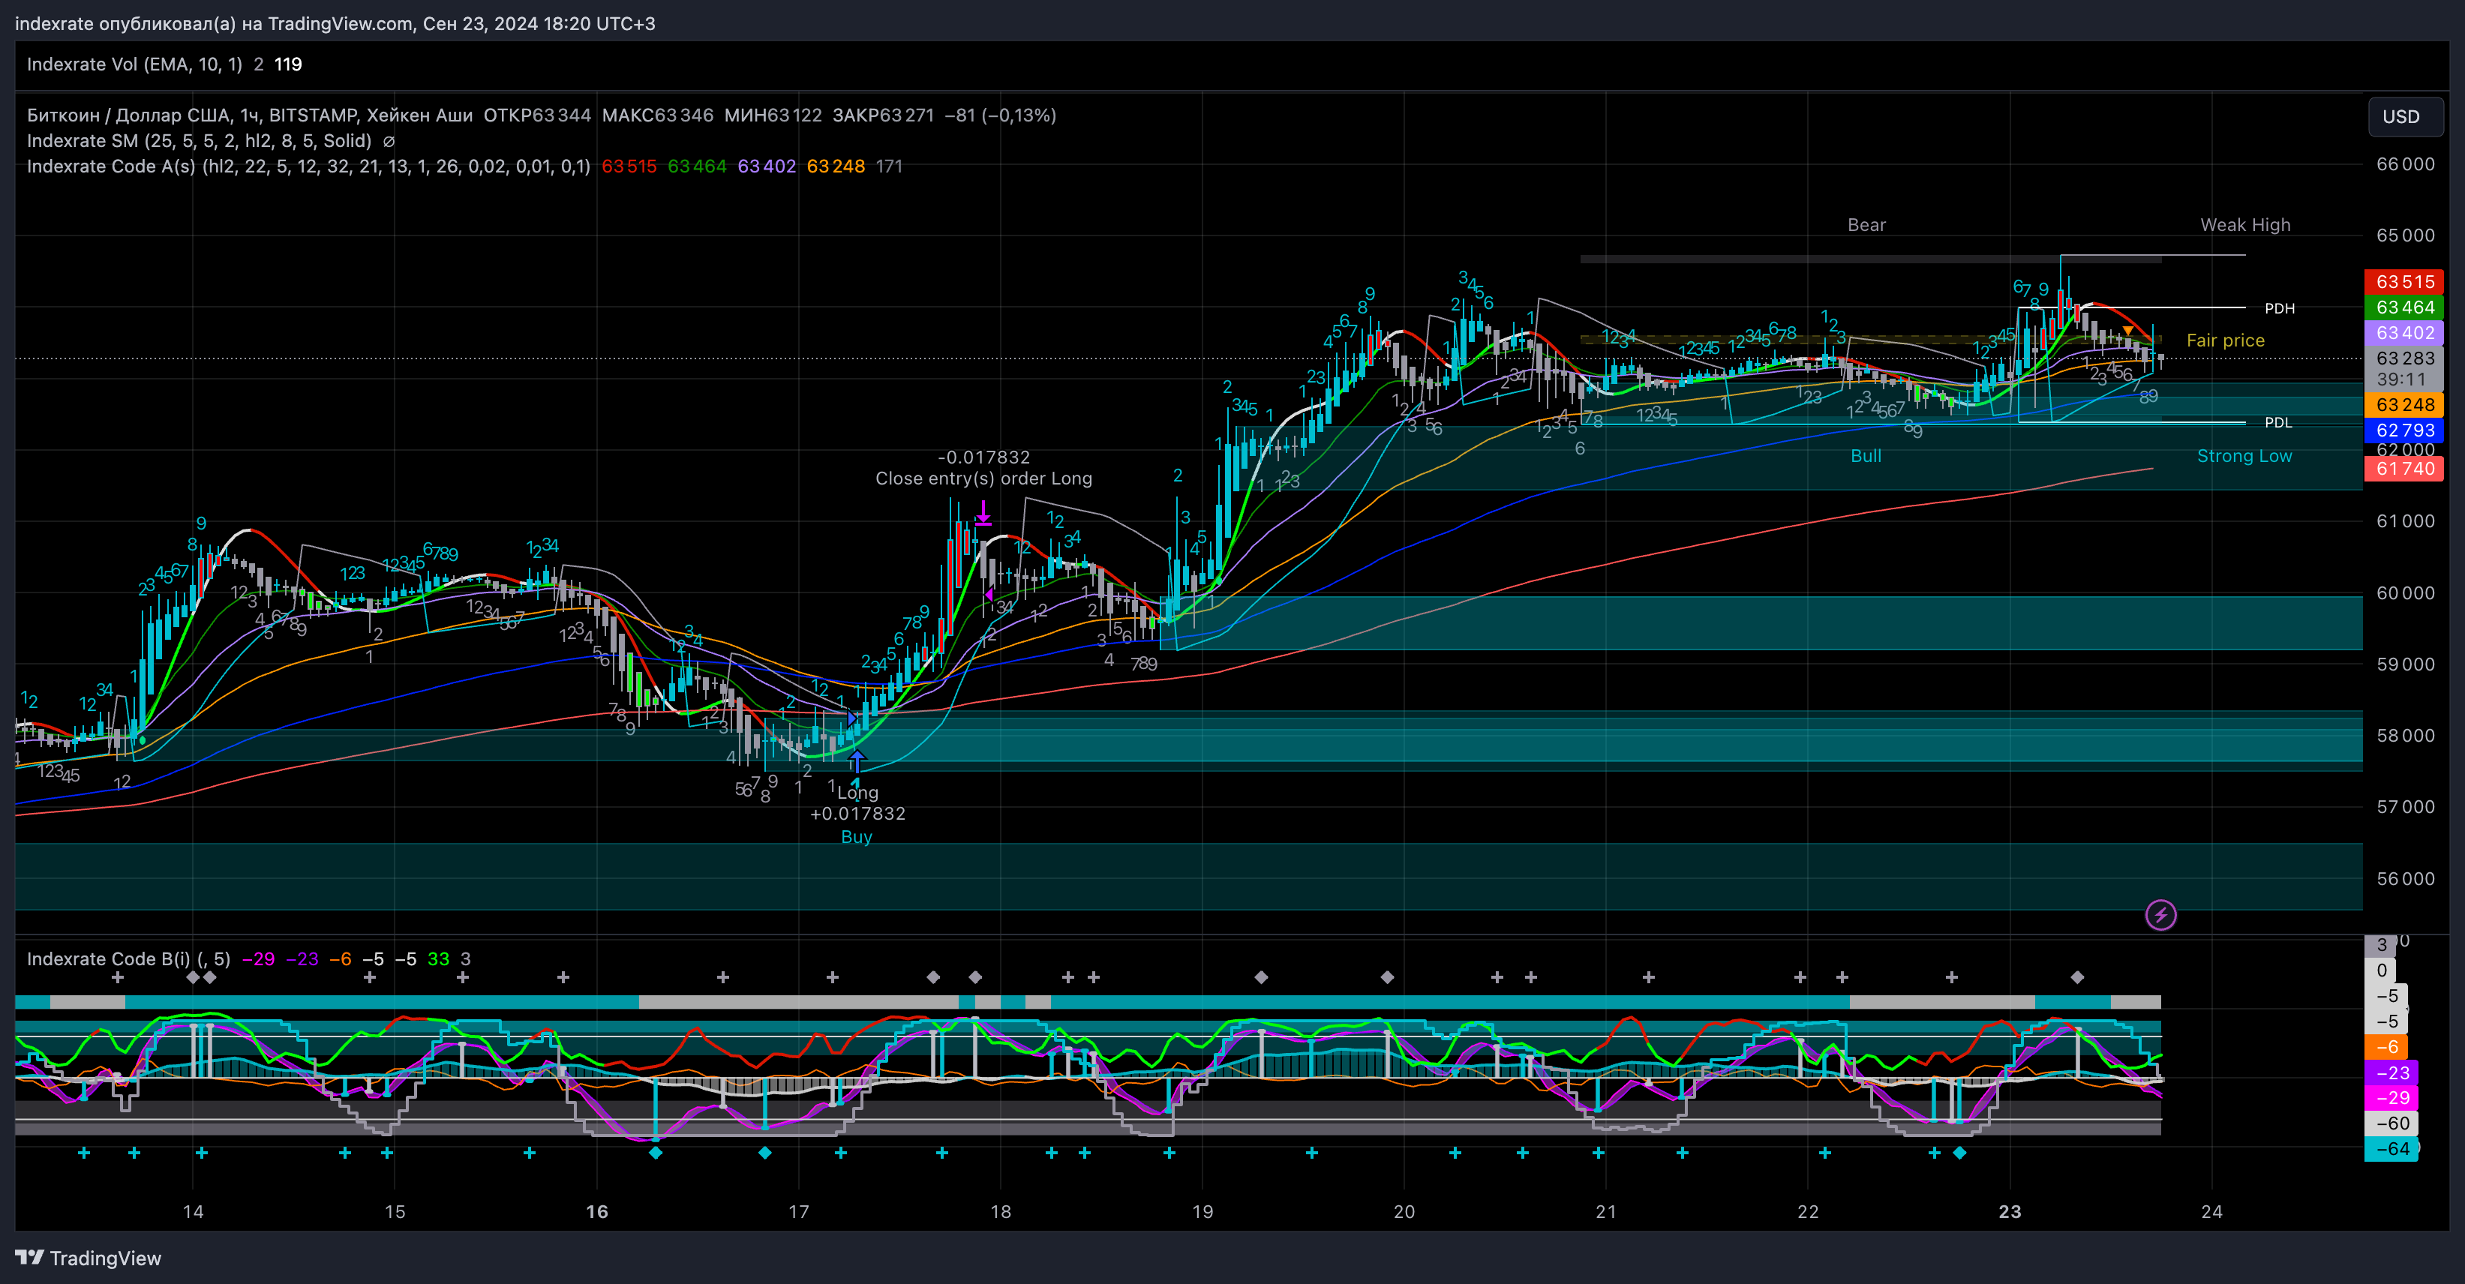Click date 21 on time axis

tap(1605, 1211)
